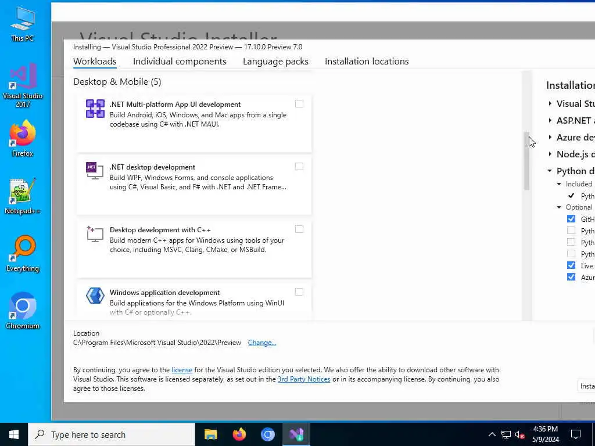
Task: Collapse the Optional components section
Action: point(559,207)
